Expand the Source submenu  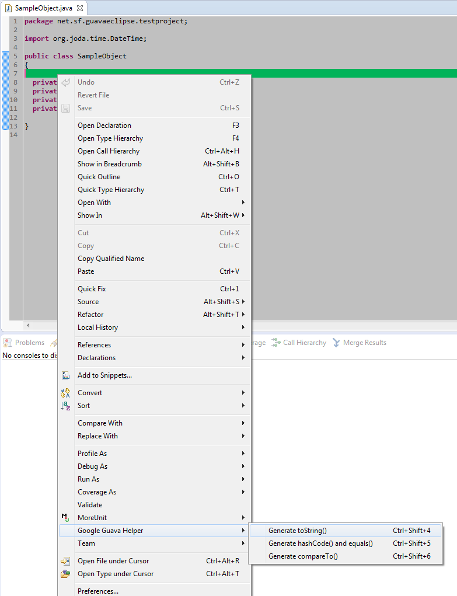pyautogui.click(x=154, y=302)
